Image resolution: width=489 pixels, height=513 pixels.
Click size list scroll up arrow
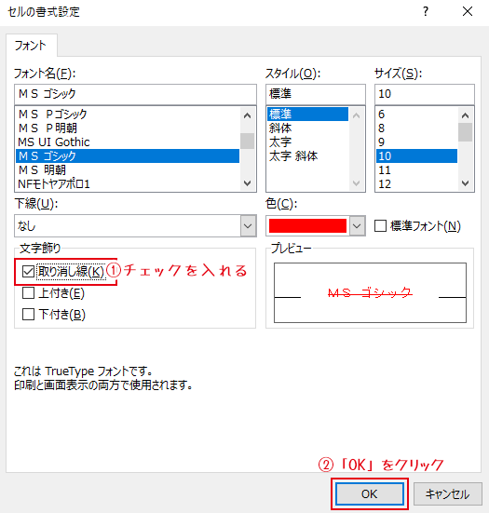(465, 115)
